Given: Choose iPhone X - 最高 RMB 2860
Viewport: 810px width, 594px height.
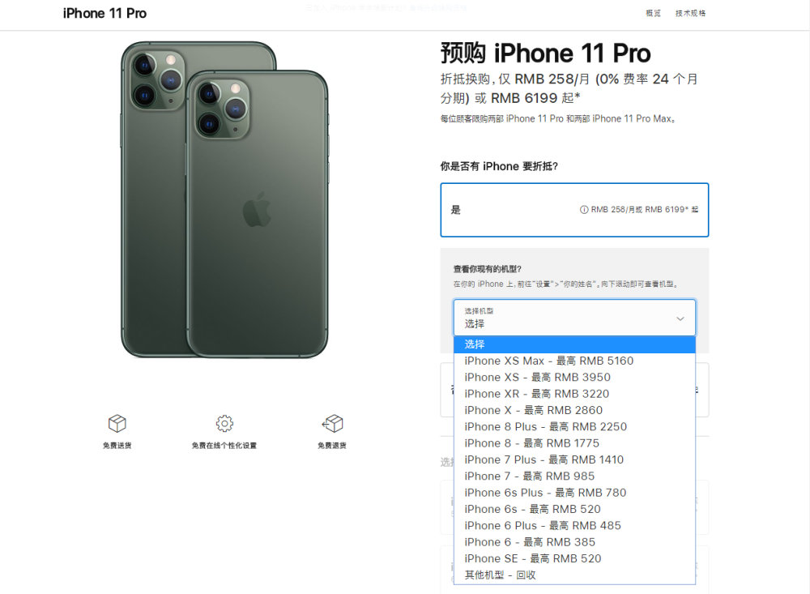Looking at the screenshot, I should tap(574, 411).
